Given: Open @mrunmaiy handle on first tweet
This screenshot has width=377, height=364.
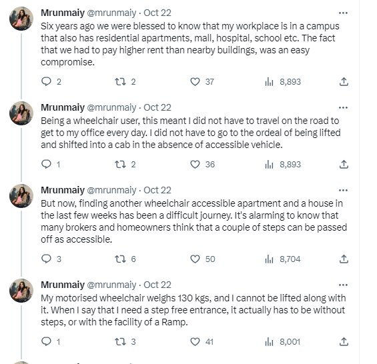Looking at the screenshot, I should click(111, 13).
